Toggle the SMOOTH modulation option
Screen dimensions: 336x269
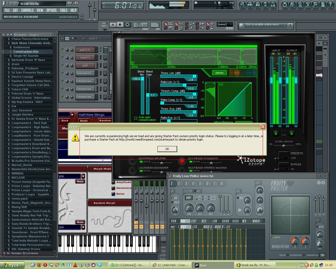click(x=272, y=237)
